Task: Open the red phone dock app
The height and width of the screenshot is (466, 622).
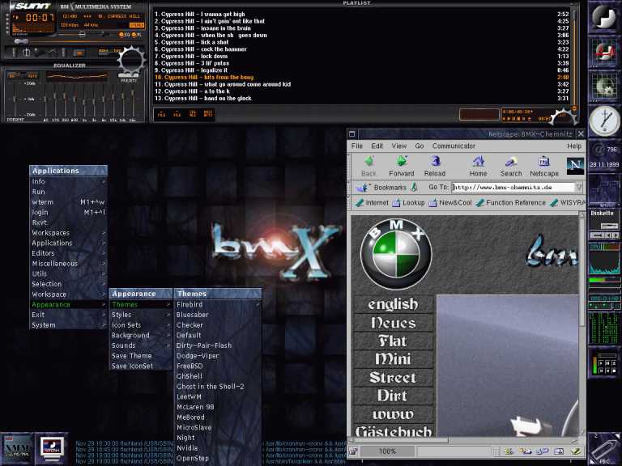Action: (x=604, y=53)
